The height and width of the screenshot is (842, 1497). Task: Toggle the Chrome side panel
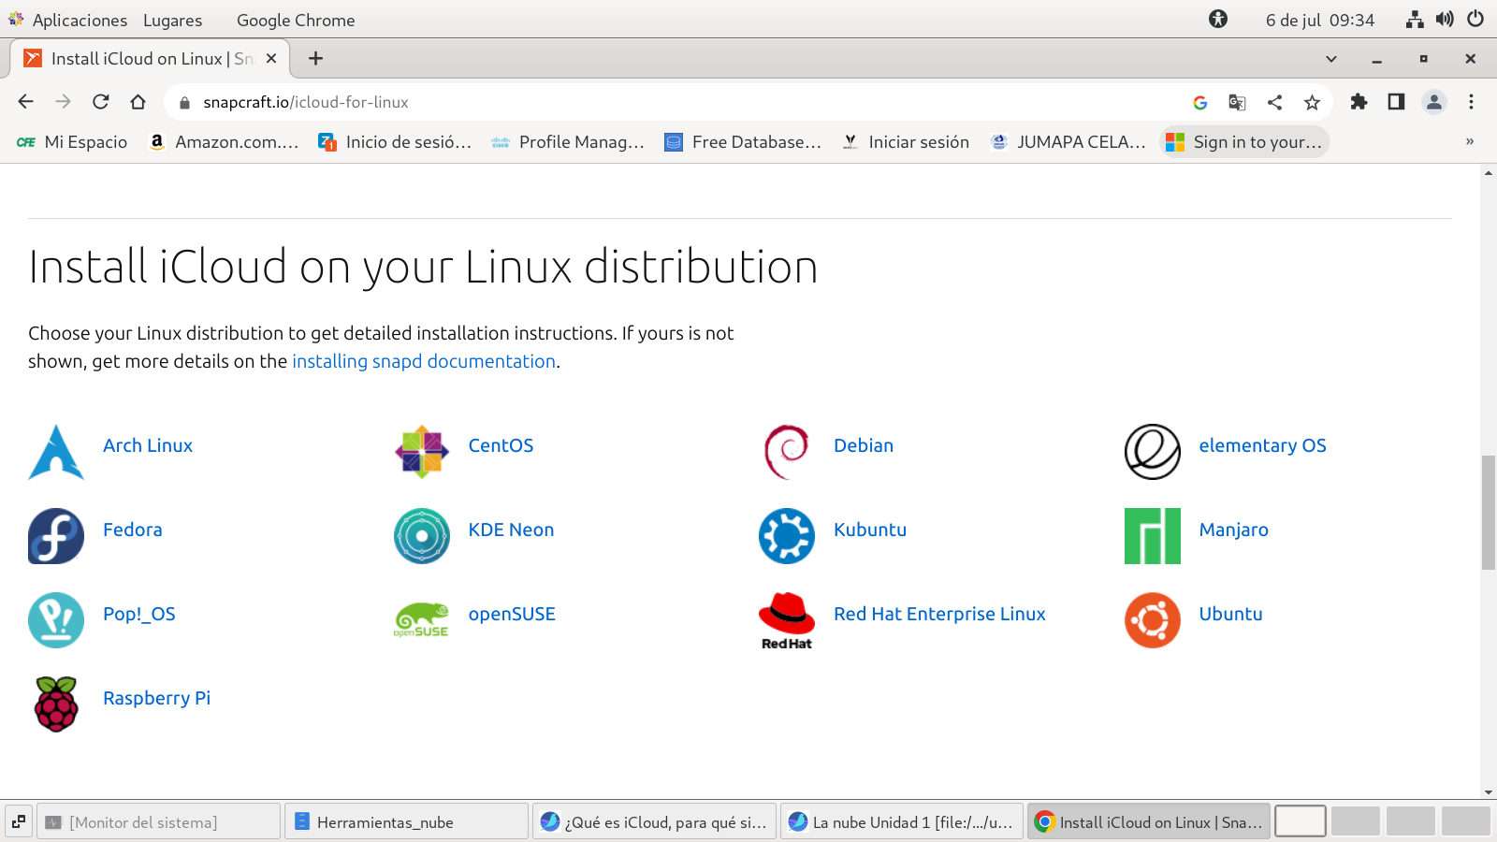point(1396,102)
